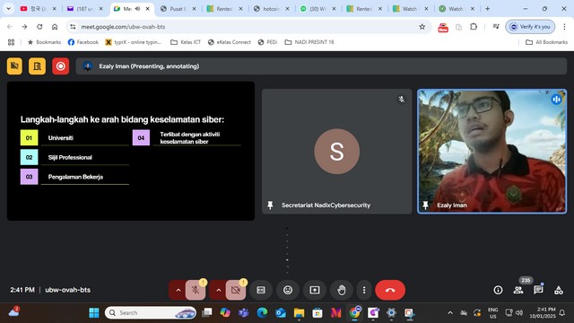
Task: Click the shared presentation slide
Action: click(131, 151)
